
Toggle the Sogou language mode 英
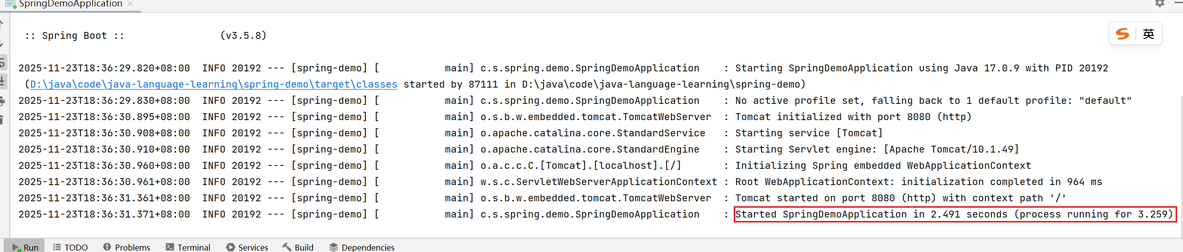pos(1148,34)
